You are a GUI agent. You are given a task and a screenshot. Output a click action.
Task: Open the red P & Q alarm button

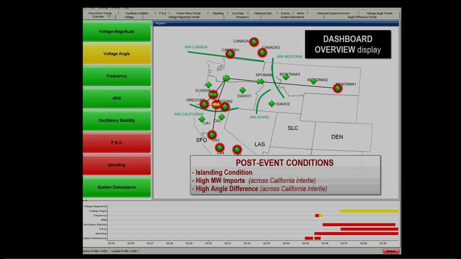coord(117,142)
